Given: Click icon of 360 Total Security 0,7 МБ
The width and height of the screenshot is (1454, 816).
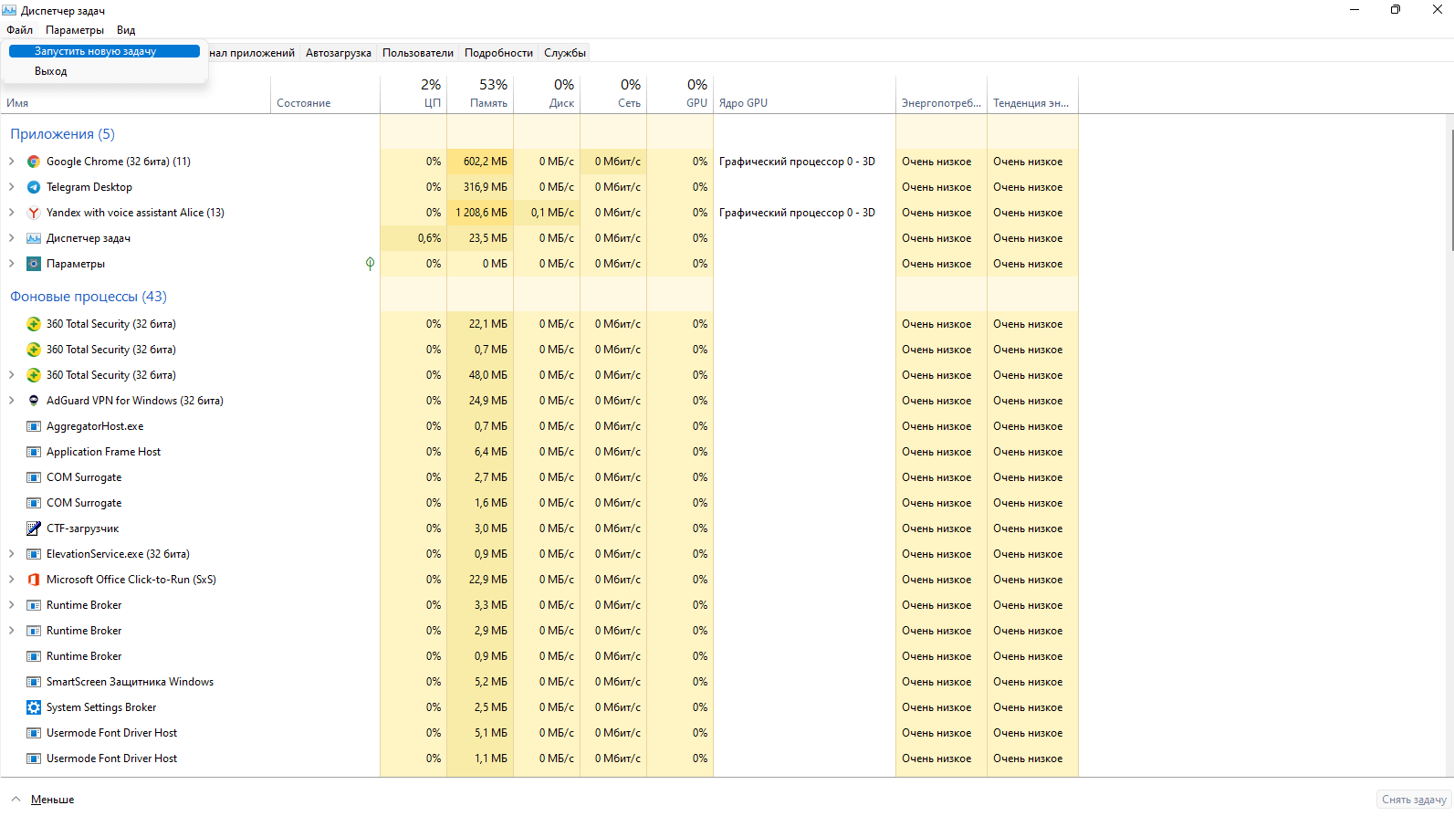Looking at the screenshot, I should [34, 350].
